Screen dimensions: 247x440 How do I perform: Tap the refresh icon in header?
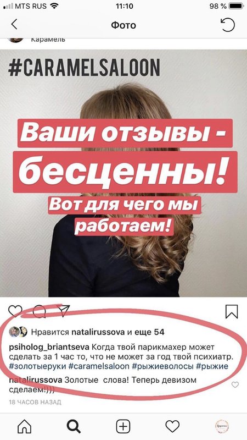[227, 25]
